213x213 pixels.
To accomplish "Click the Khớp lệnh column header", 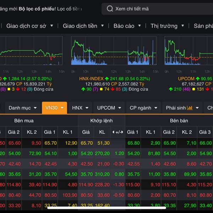I will point(102,121).
